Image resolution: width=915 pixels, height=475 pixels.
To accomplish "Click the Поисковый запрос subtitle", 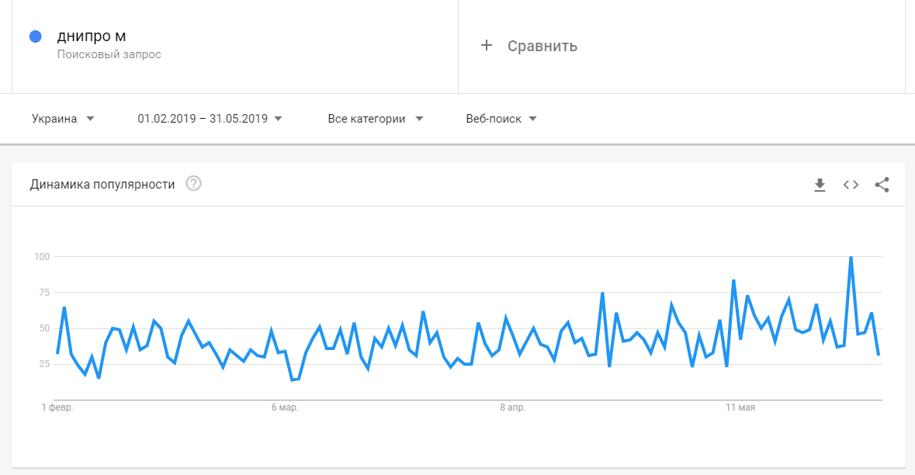I will click(109, 55).
